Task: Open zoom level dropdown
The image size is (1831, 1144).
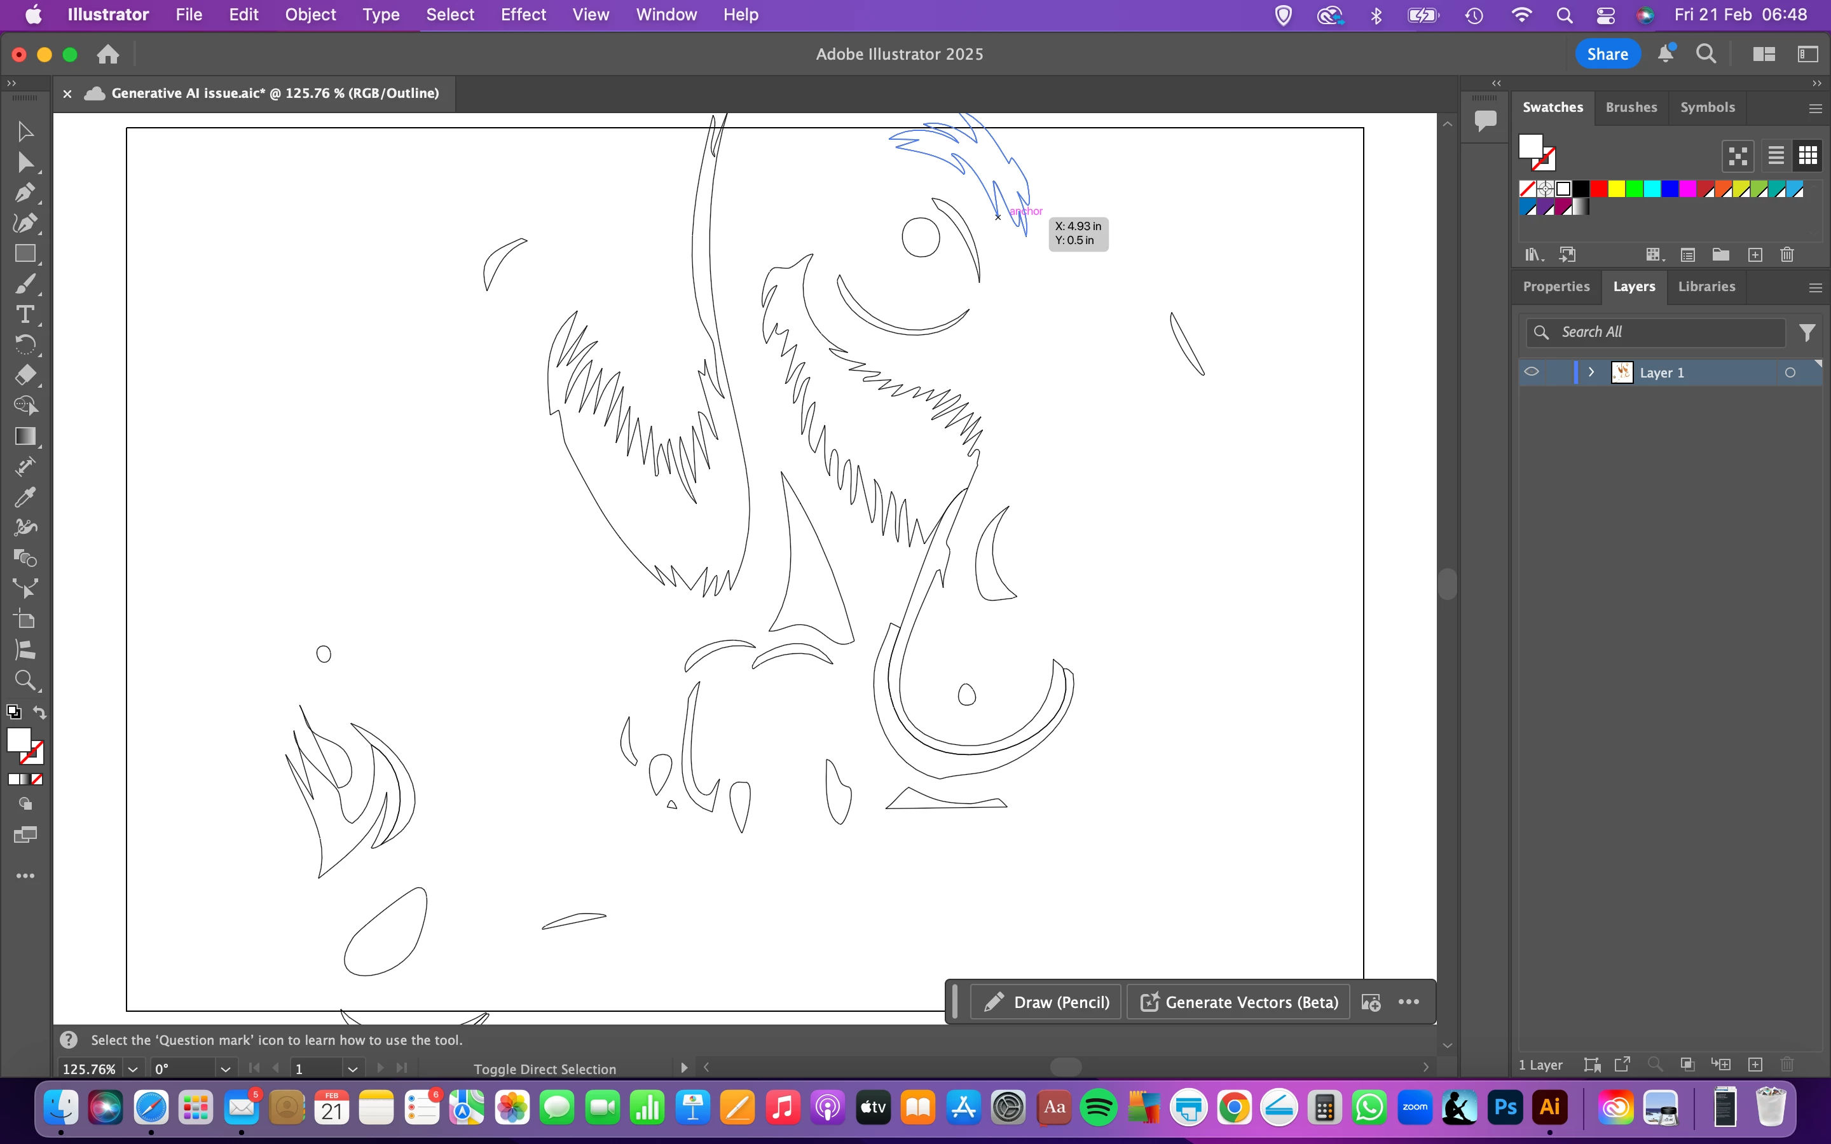Action: pyautogui.click(x=133, y=1068)
